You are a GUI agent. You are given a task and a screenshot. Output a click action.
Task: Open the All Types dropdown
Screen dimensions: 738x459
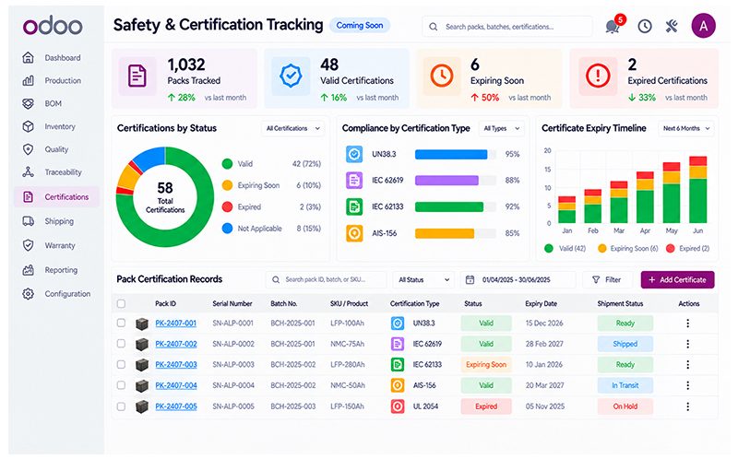point(501,128)
